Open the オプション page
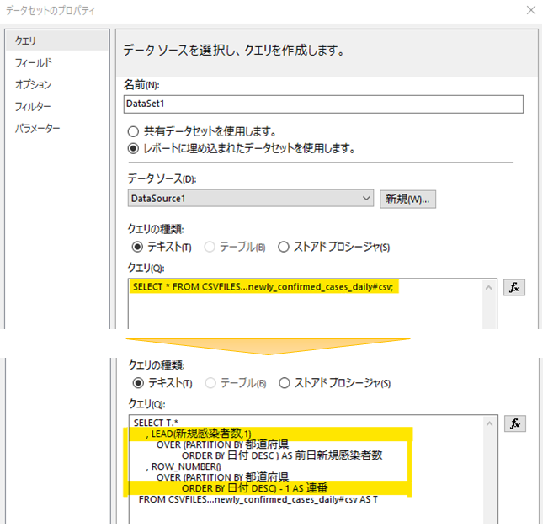This screenshot has height=527, width=548. [x=33, y=85]
